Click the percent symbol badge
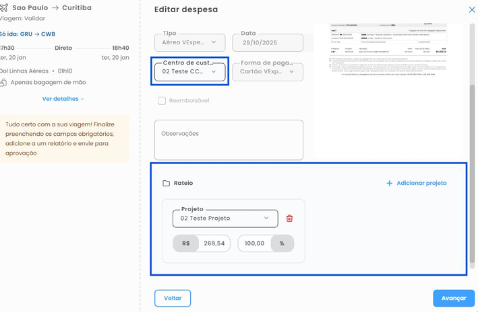Screen dimensions: 478x312 coord(282,243)
